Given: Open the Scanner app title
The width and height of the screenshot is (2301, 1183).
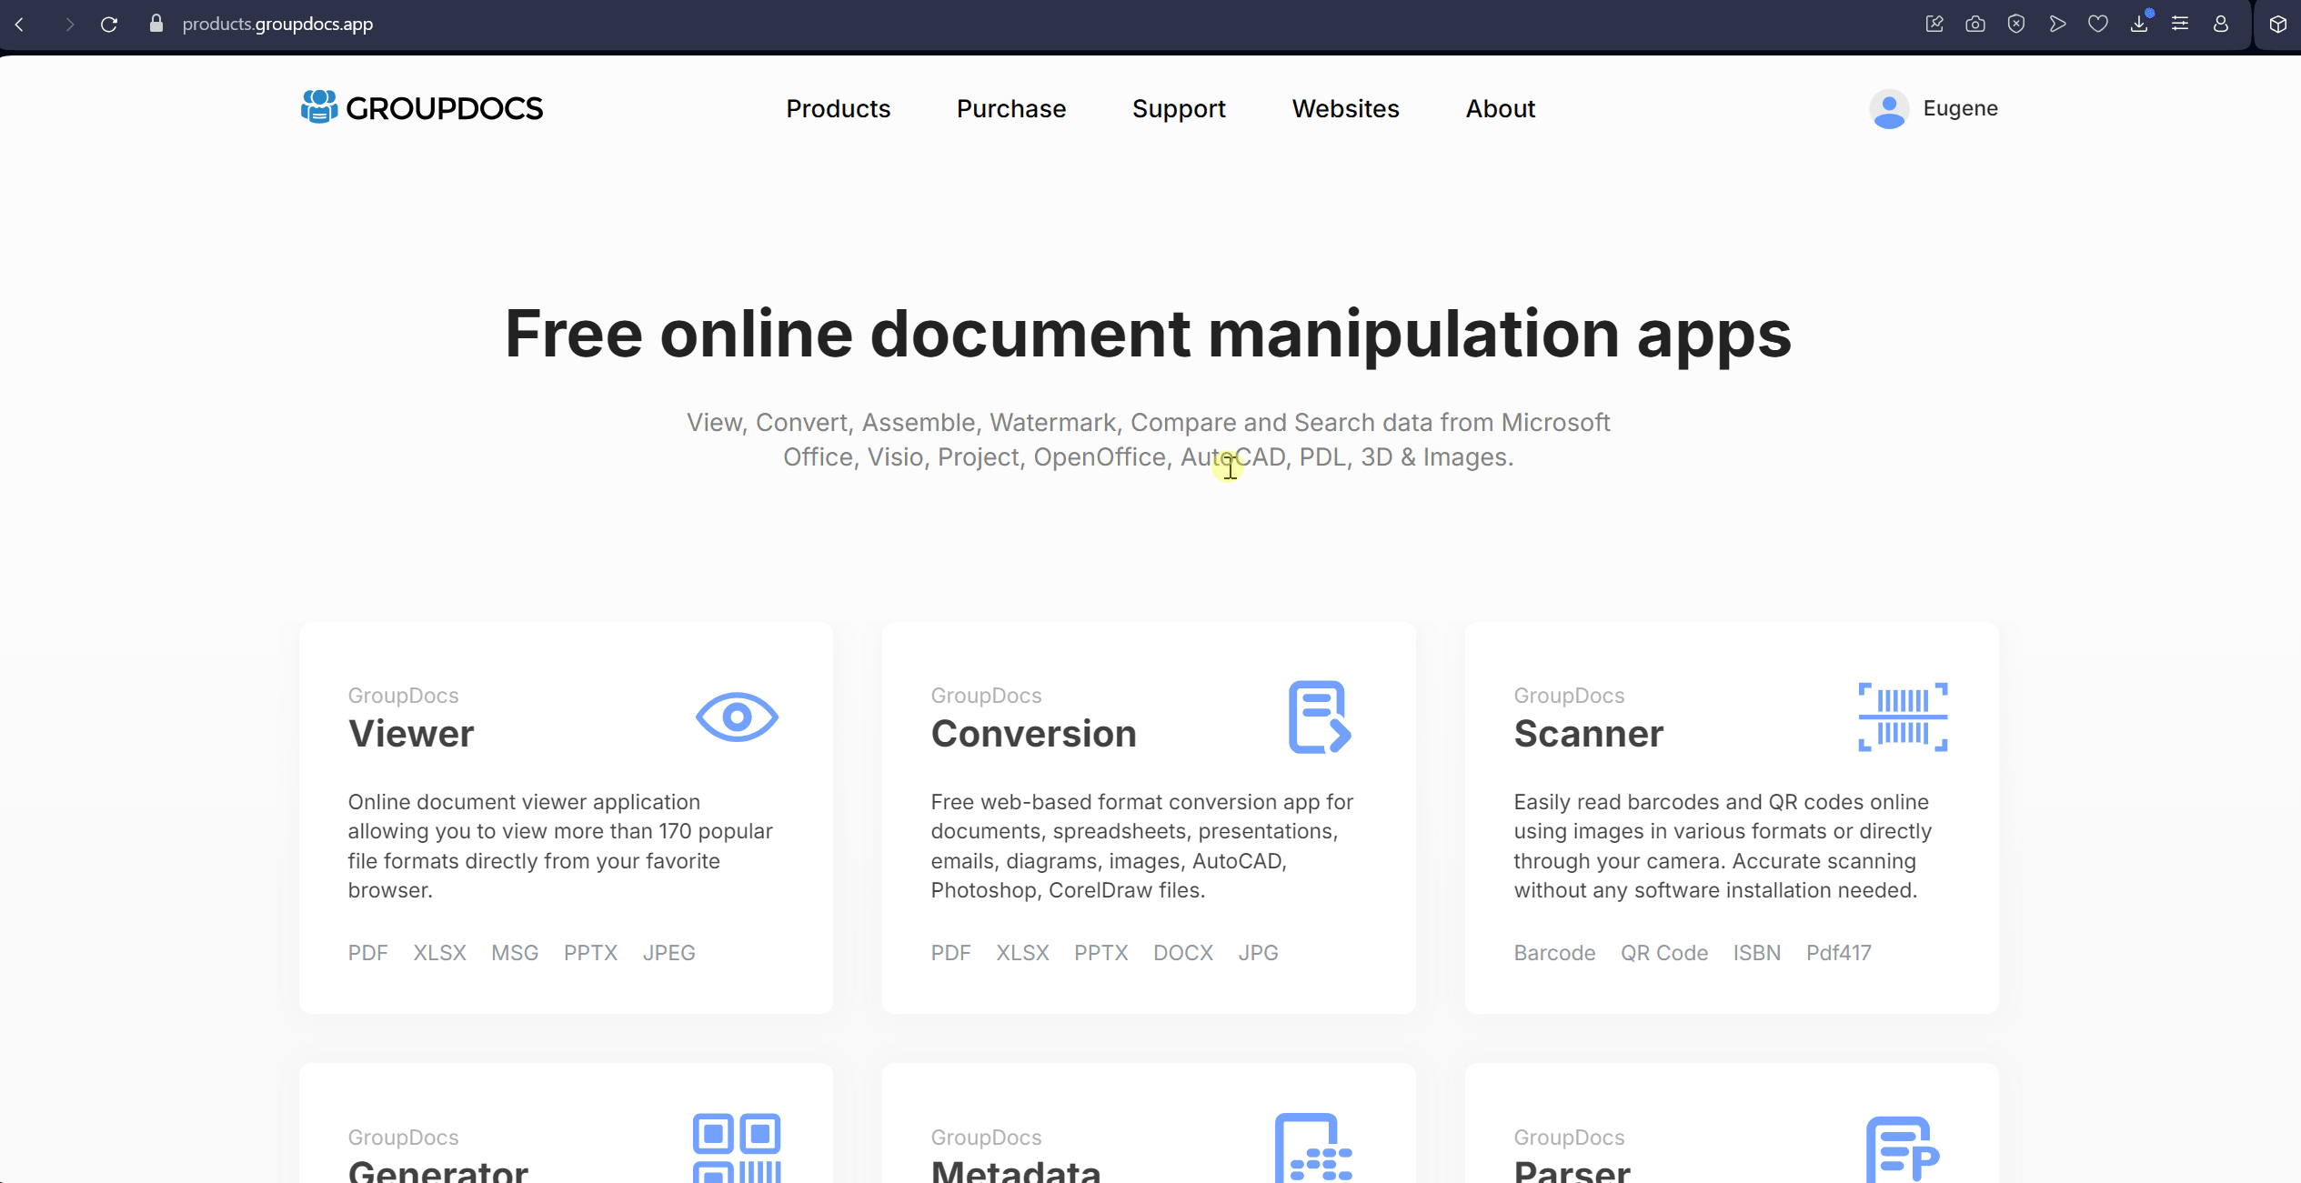Looking at the screenshot, I should click(x=1589, y=734).
